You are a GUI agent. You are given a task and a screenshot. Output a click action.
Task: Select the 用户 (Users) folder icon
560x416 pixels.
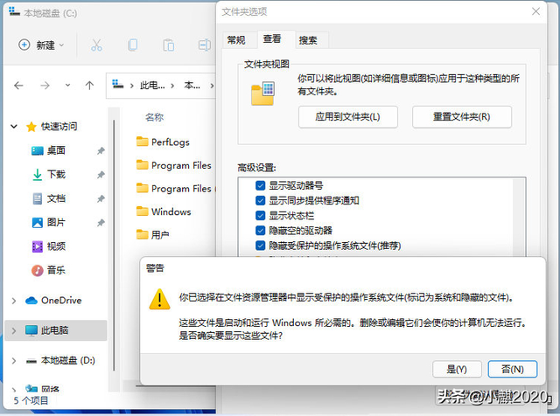click(x=142, y=234)
